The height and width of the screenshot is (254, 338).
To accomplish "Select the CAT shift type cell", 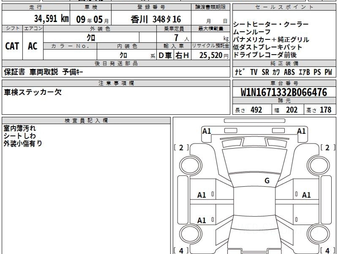I will (x=12, y=46).
